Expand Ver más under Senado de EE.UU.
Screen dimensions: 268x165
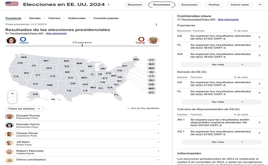coord(221,102)
